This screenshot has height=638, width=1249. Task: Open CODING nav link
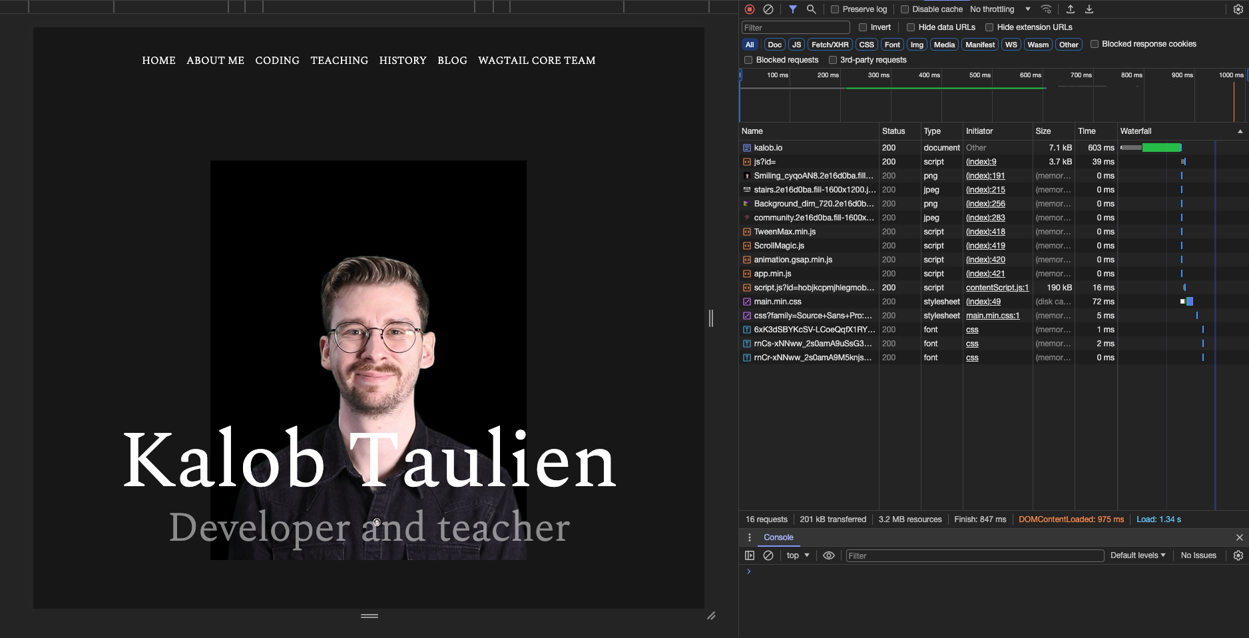coord(277,61)
